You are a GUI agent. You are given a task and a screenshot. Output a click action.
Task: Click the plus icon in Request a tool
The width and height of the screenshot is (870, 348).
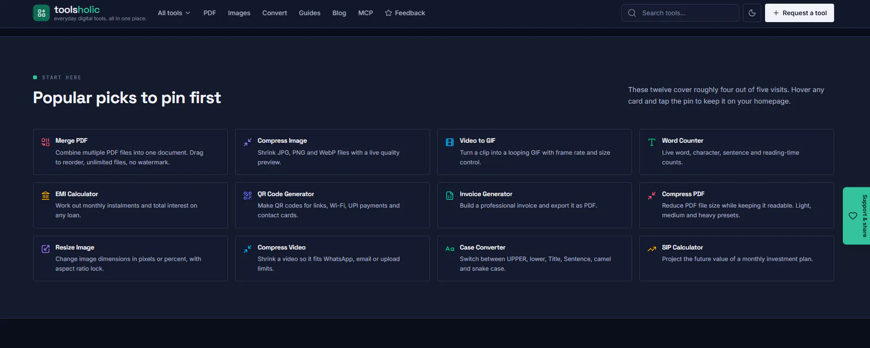point(776,13)
